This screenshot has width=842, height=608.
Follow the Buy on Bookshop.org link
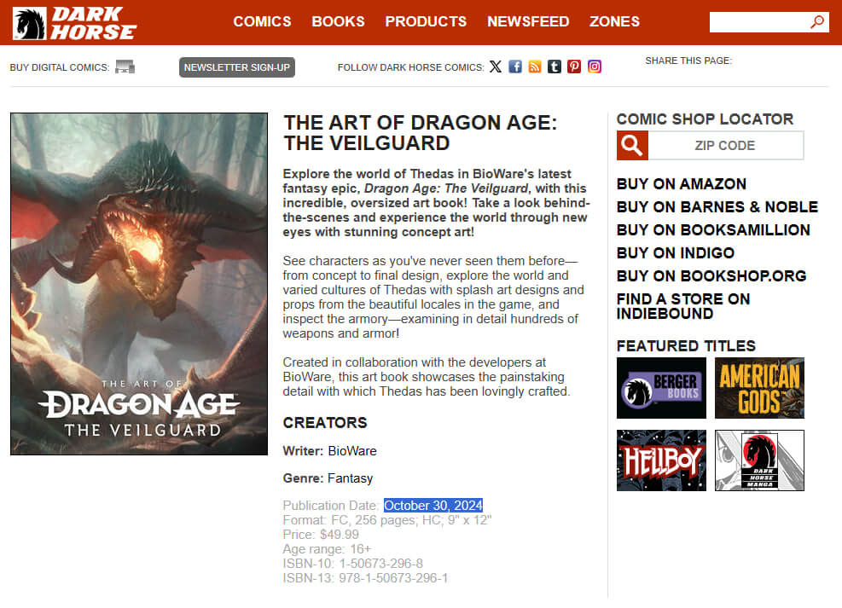(x=711, y=275)
